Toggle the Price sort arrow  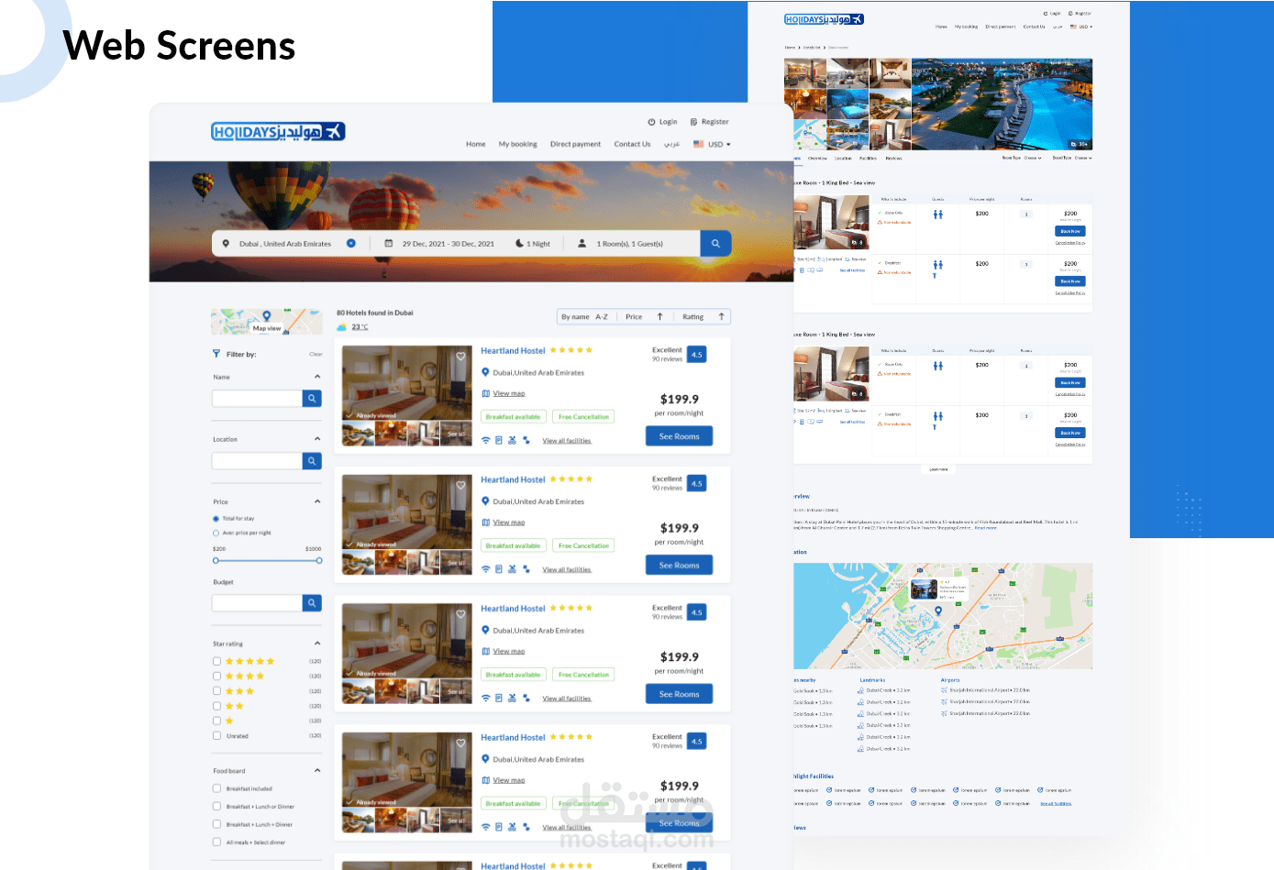[659, 316]
